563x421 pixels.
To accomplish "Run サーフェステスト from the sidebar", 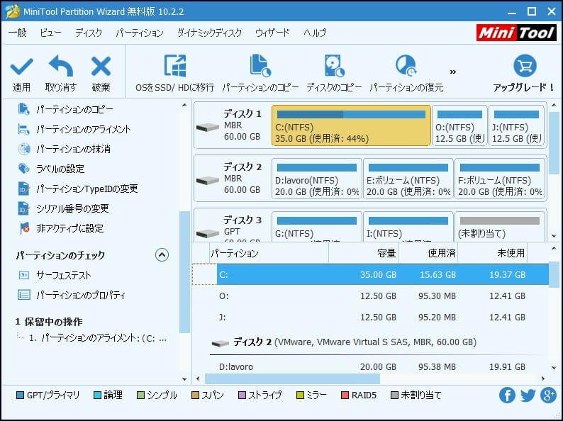I will [54, 275].
